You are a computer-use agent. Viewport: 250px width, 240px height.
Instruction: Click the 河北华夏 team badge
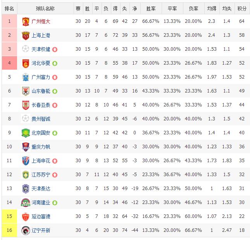[26, 63]
